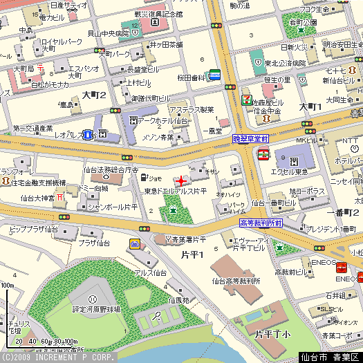Click the red crosshair center marker
Screen dimensions: 363x363
point(181,181)
